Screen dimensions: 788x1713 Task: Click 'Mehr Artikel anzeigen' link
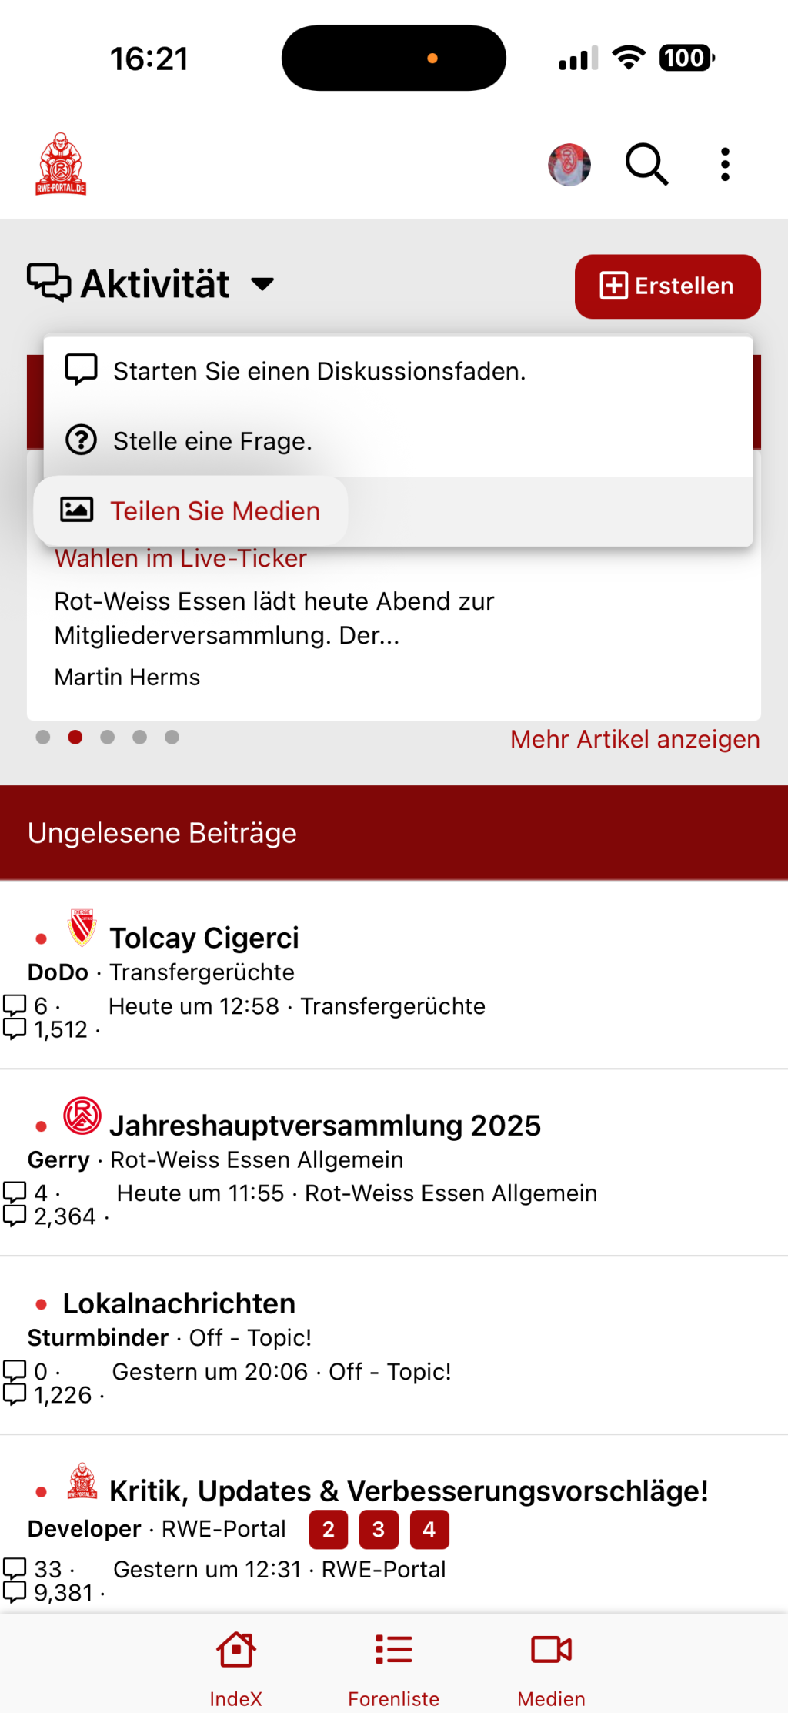635,739
